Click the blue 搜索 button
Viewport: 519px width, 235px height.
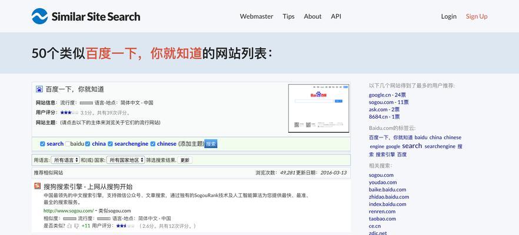click(x=211, y=144)
